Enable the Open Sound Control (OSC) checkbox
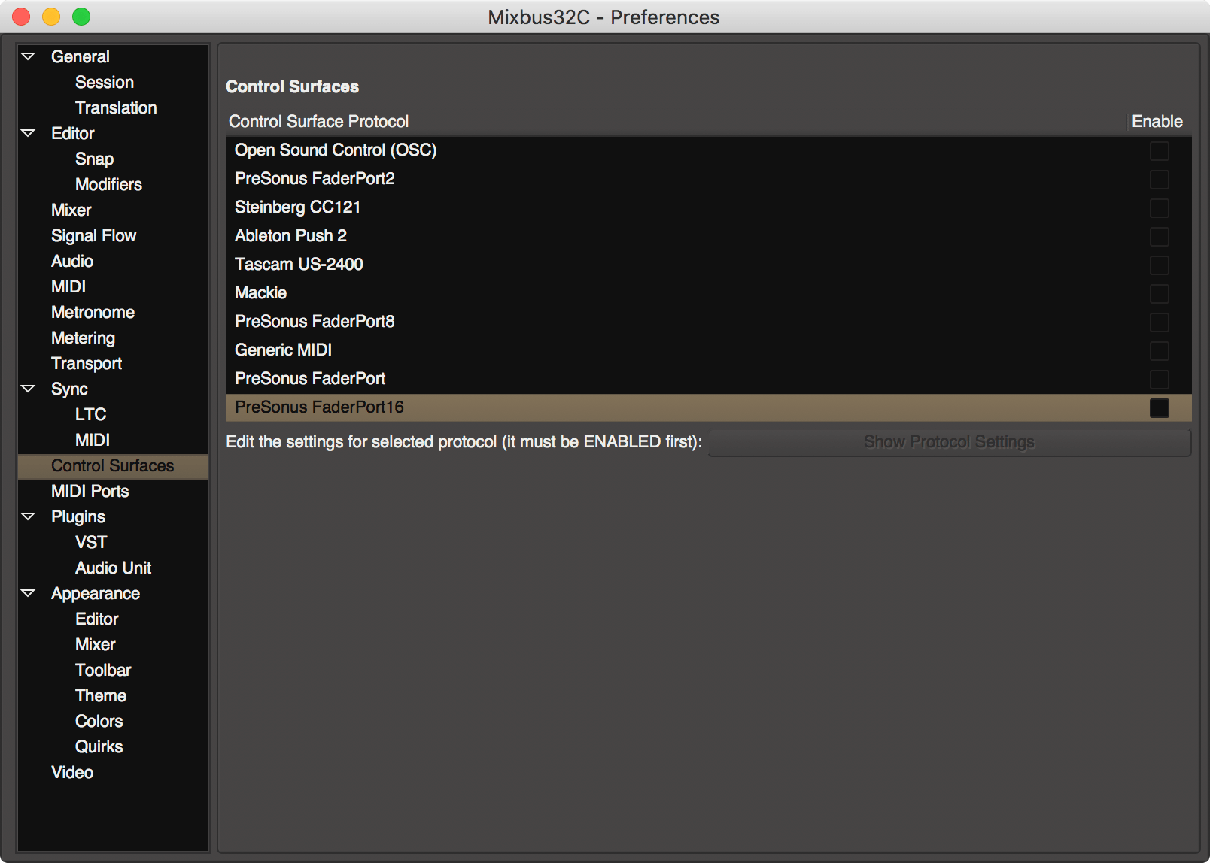1210x863 pixels. [x=1159, y=150]
